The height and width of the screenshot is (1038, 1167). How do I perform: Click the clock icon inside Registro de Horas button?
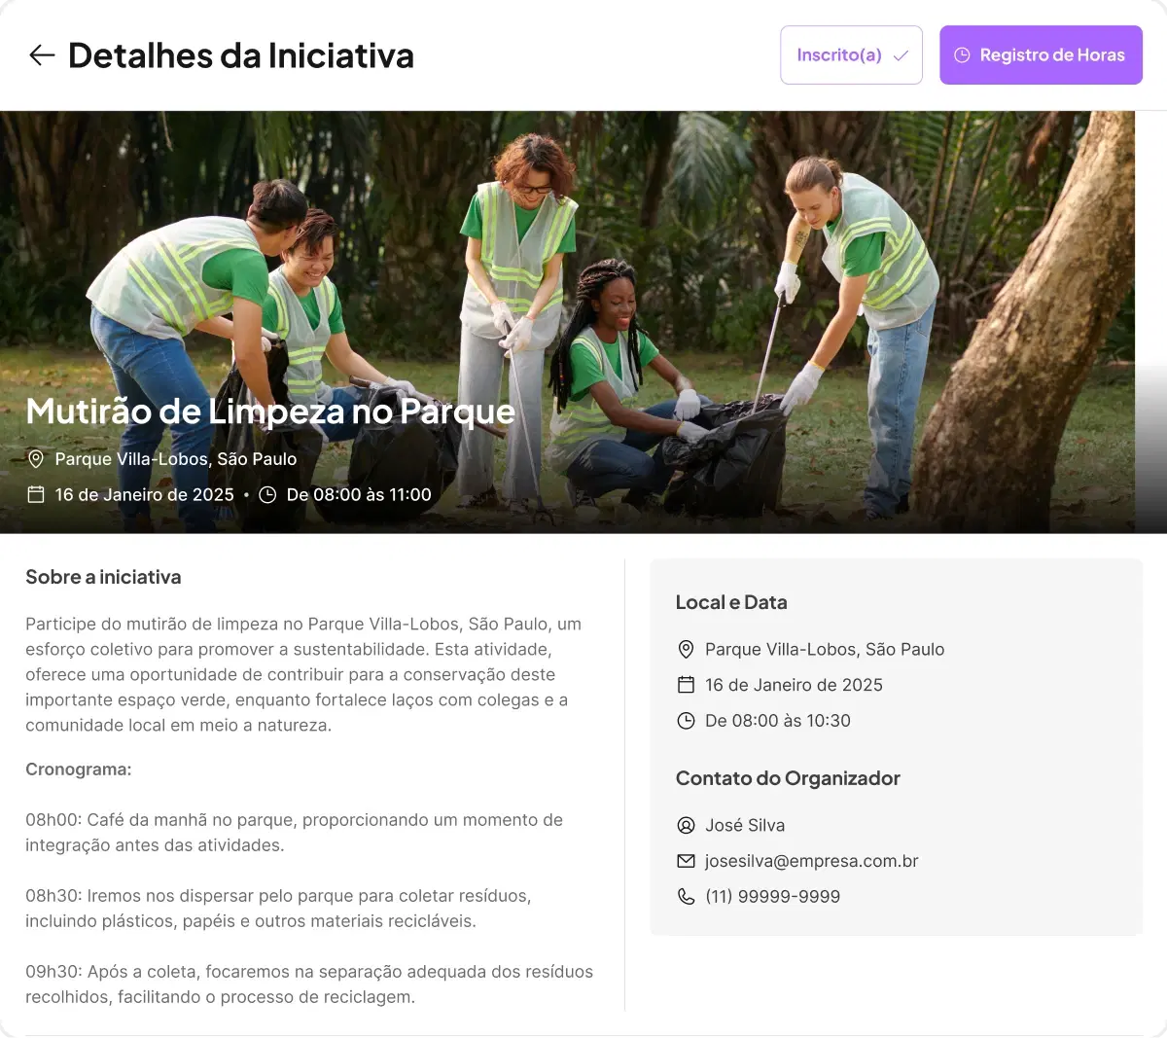pyautogui.click(x=963, y=54)
